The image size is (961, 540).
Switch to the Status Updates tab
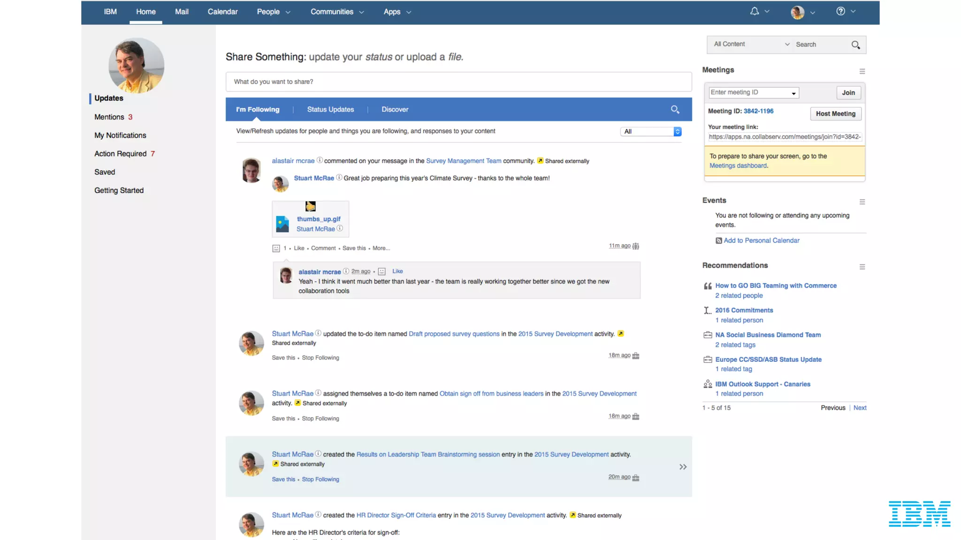tap(330, 109)
